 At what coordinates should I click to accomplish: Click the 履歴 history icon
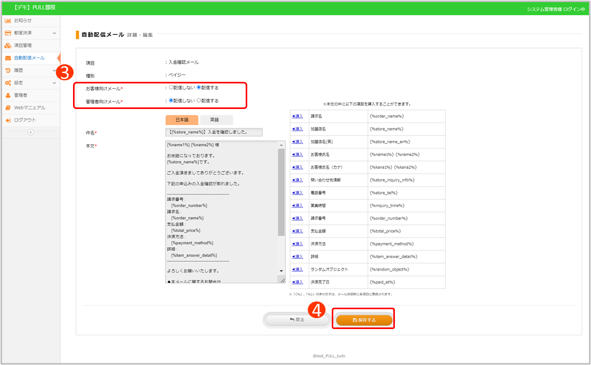(8, 70)
